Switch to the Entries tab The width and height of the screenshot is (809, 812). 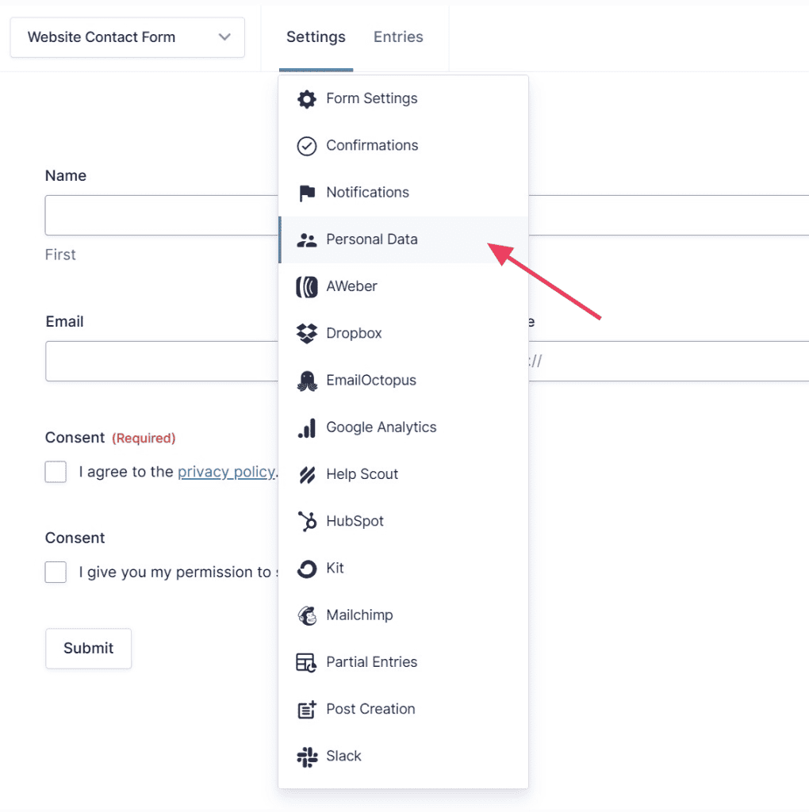[x=398, y=37]
